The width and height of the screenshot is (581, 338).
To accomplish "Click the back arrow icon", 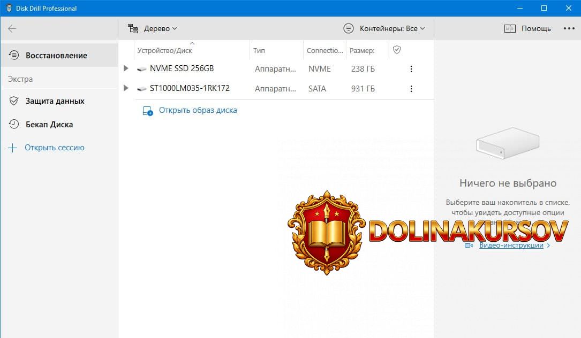I will [12, 29].
